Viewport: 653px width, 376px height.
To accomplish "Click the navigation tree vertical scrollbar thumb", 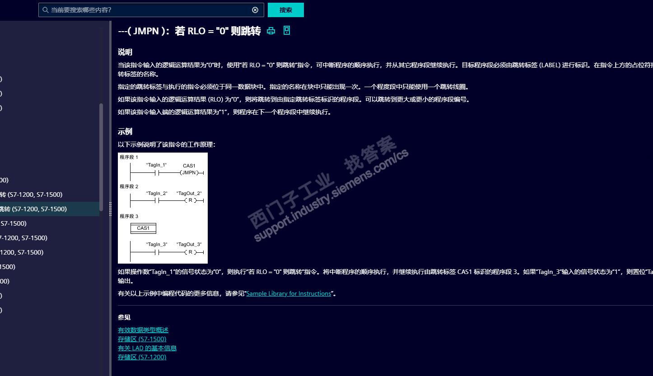I will 101,158.
